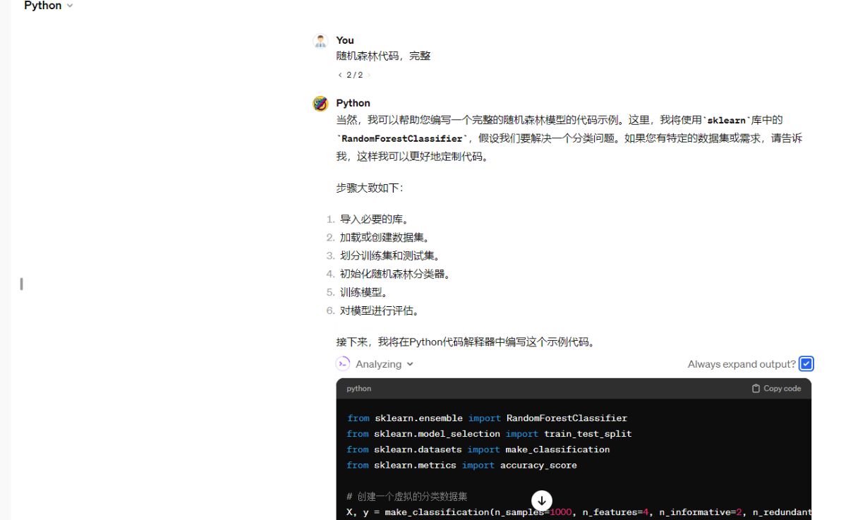Click the user message text 随机森林代码，完整
This screenshot has height=520, width=853.
[x=383, y=56]
